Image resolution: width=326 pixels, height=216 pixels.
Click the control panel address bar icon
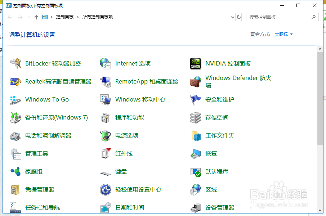pos(45,17)
